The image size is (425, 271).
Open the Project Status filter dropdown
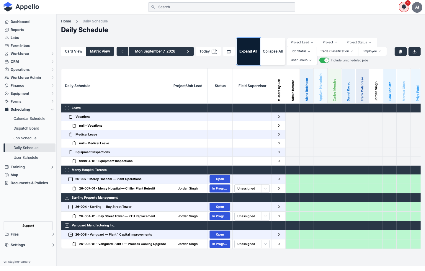[359, 43]
